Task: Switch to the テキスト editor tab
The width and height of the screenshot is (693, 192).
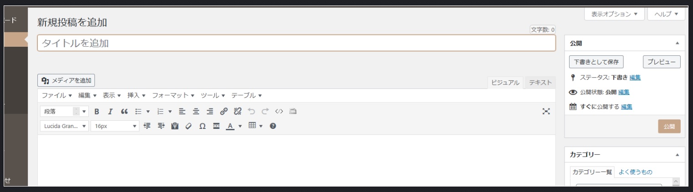Action: coord(540,83)
